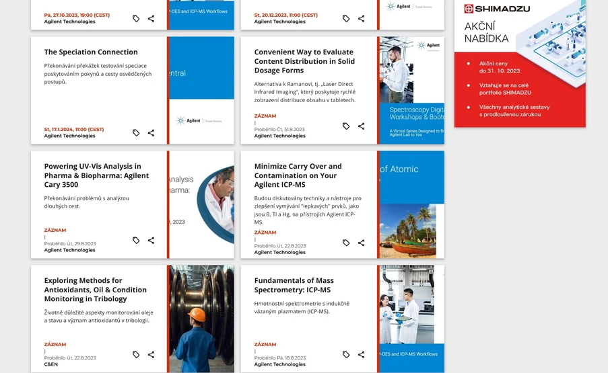Click scientist thumbnail on Powering UV-Vis card
The height and width of the screenshot is (373, 608).
point(201,204)
